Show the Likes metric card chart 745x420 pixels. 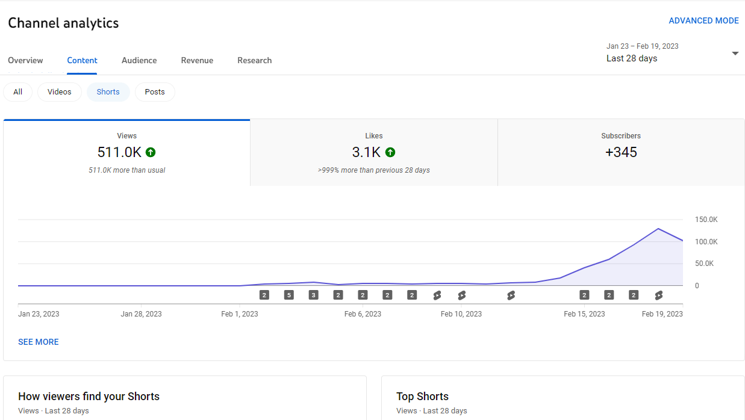click(373, 153)
